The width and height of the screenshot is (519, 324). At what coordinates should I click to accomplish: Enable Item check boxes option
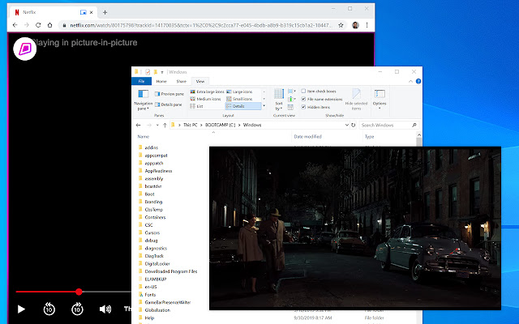point(319,91)
